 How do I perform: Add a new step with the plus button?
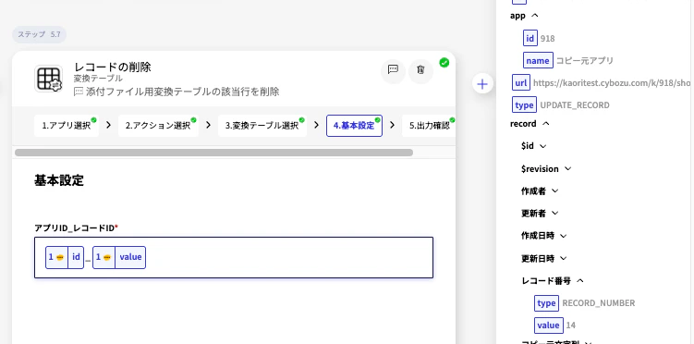point(482,84)
